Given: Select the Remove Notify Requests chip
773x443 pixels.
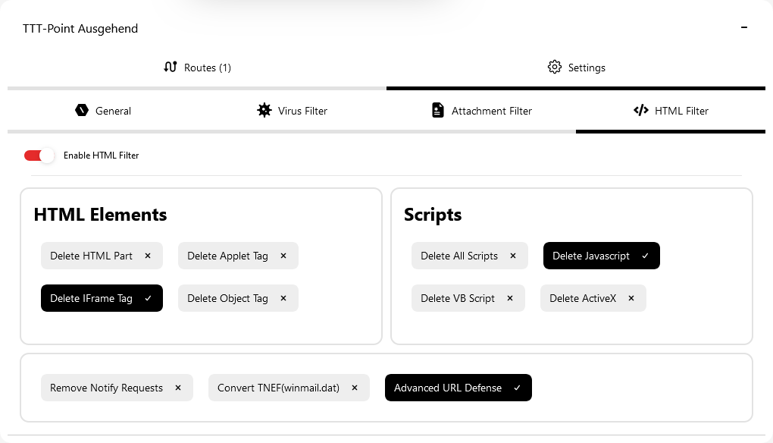Looking at the screenshot, I should (x=117, y=388).
